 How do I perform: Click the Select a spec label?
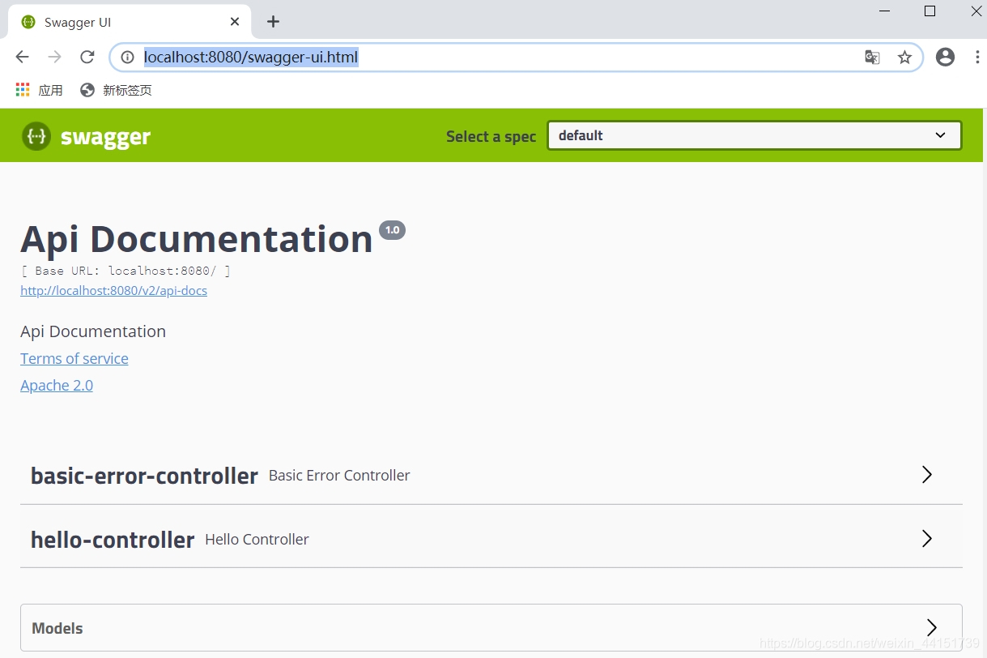[491, 136]
